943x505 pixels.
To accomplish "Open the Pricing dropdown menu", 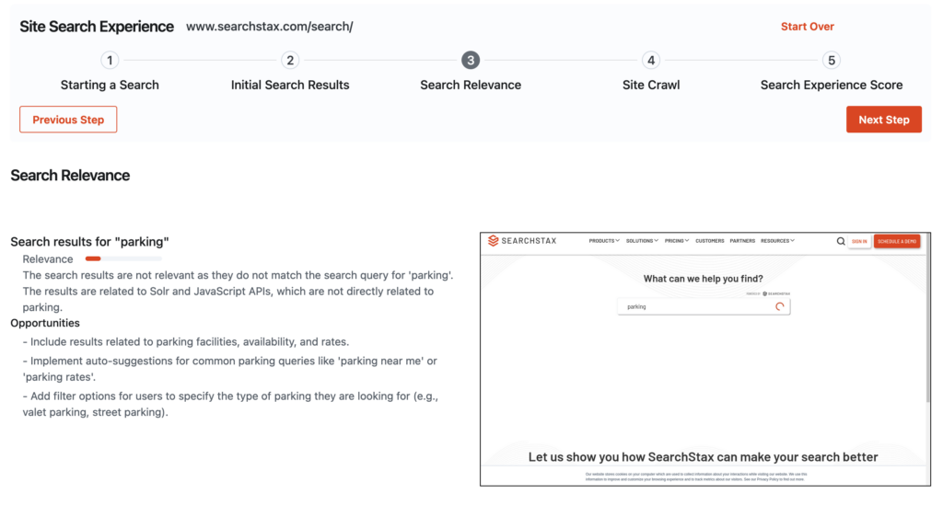I will (677, 241).
